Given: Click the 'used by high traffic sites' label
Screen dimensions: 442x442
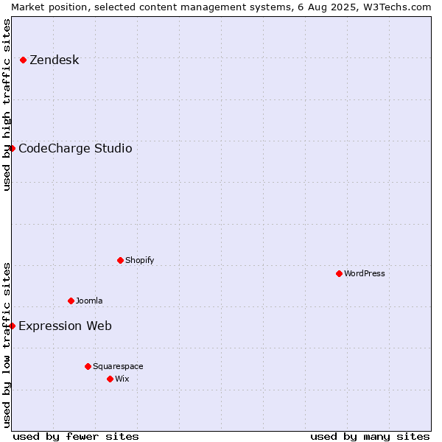Looking at the screenshot, I should pyautogui.click(x=6, y=105).
